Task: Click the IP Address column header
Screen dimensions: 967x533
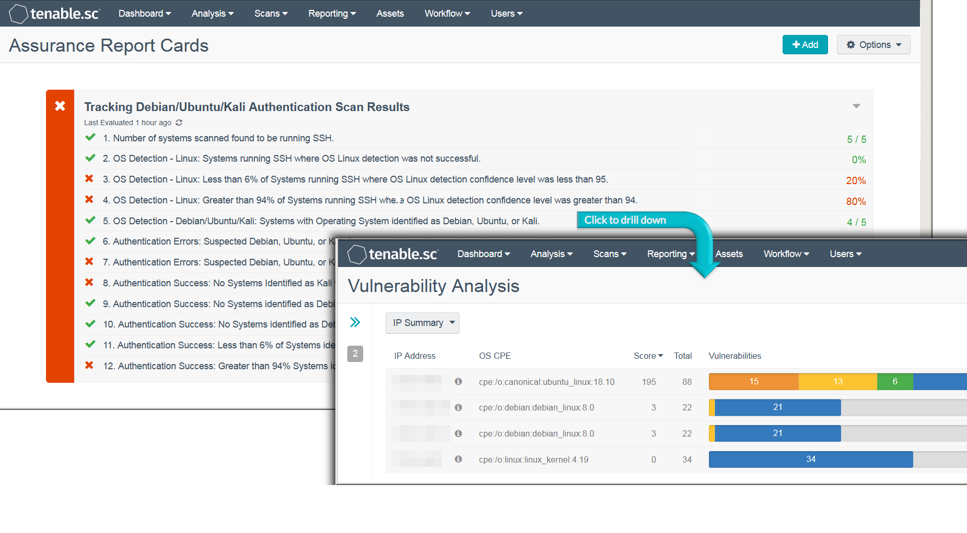Action: [415, 356]
